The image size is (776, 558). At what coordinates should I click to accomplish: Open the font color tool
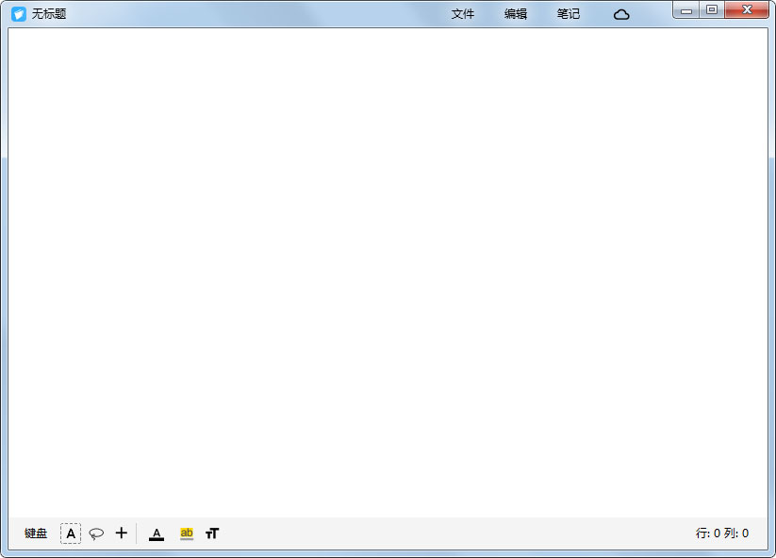tap(157, 533)
